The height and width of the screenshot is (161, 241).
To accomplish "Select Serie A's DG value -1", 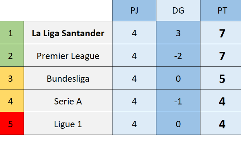I will click(x=178, y=101).
